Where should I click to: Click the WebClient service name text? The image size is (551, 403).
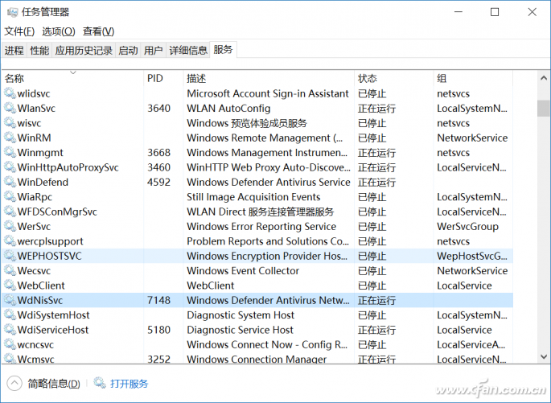click(x=41, y=286)
